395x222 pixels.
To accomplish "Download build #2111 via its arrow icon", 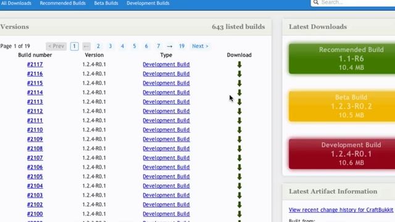I will [239, 121].
